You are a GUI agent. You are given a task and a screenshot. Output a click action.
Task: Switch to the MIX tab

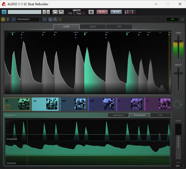tap(119, 27)
